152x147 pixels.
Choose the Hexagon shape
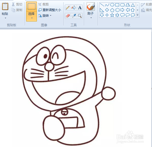pos(117,10)
